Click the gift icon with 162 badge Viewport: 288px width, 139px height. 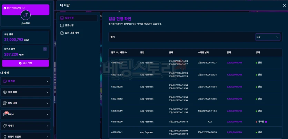point(5,114)
